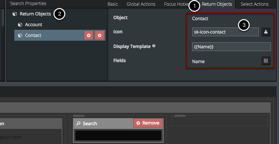Image resolution: width=279 pixels, height=144 pixels.
Task: Click the sk-icon-contact icon field
Action: pos(225,32)
